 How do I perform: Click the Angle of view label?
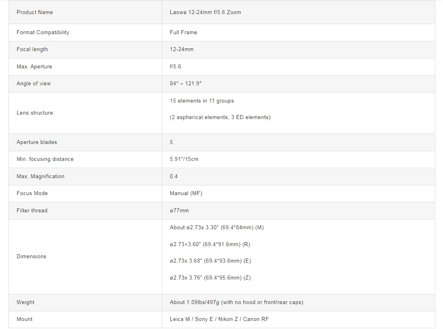click(34, 84)
